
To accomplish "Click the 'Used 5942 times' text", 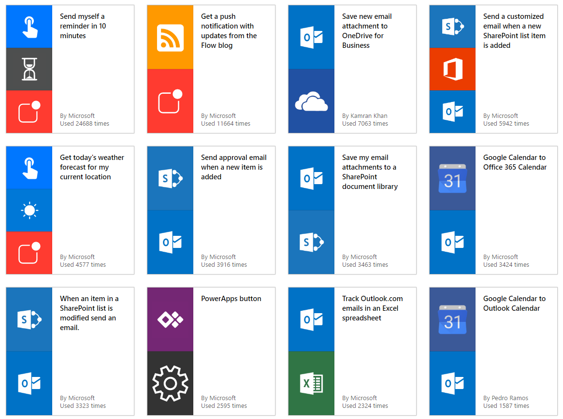I will pyautogui.click(x=506, y=124).
